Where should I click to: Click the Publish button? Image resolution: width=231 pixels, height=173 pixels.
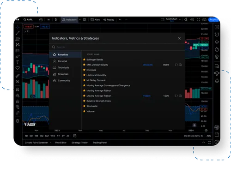click(214, 19)
